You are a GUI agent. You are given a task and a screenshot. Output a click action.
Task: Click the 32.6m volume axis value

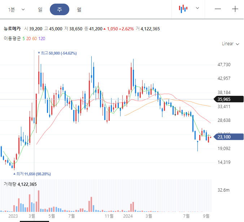pos(223,190)
